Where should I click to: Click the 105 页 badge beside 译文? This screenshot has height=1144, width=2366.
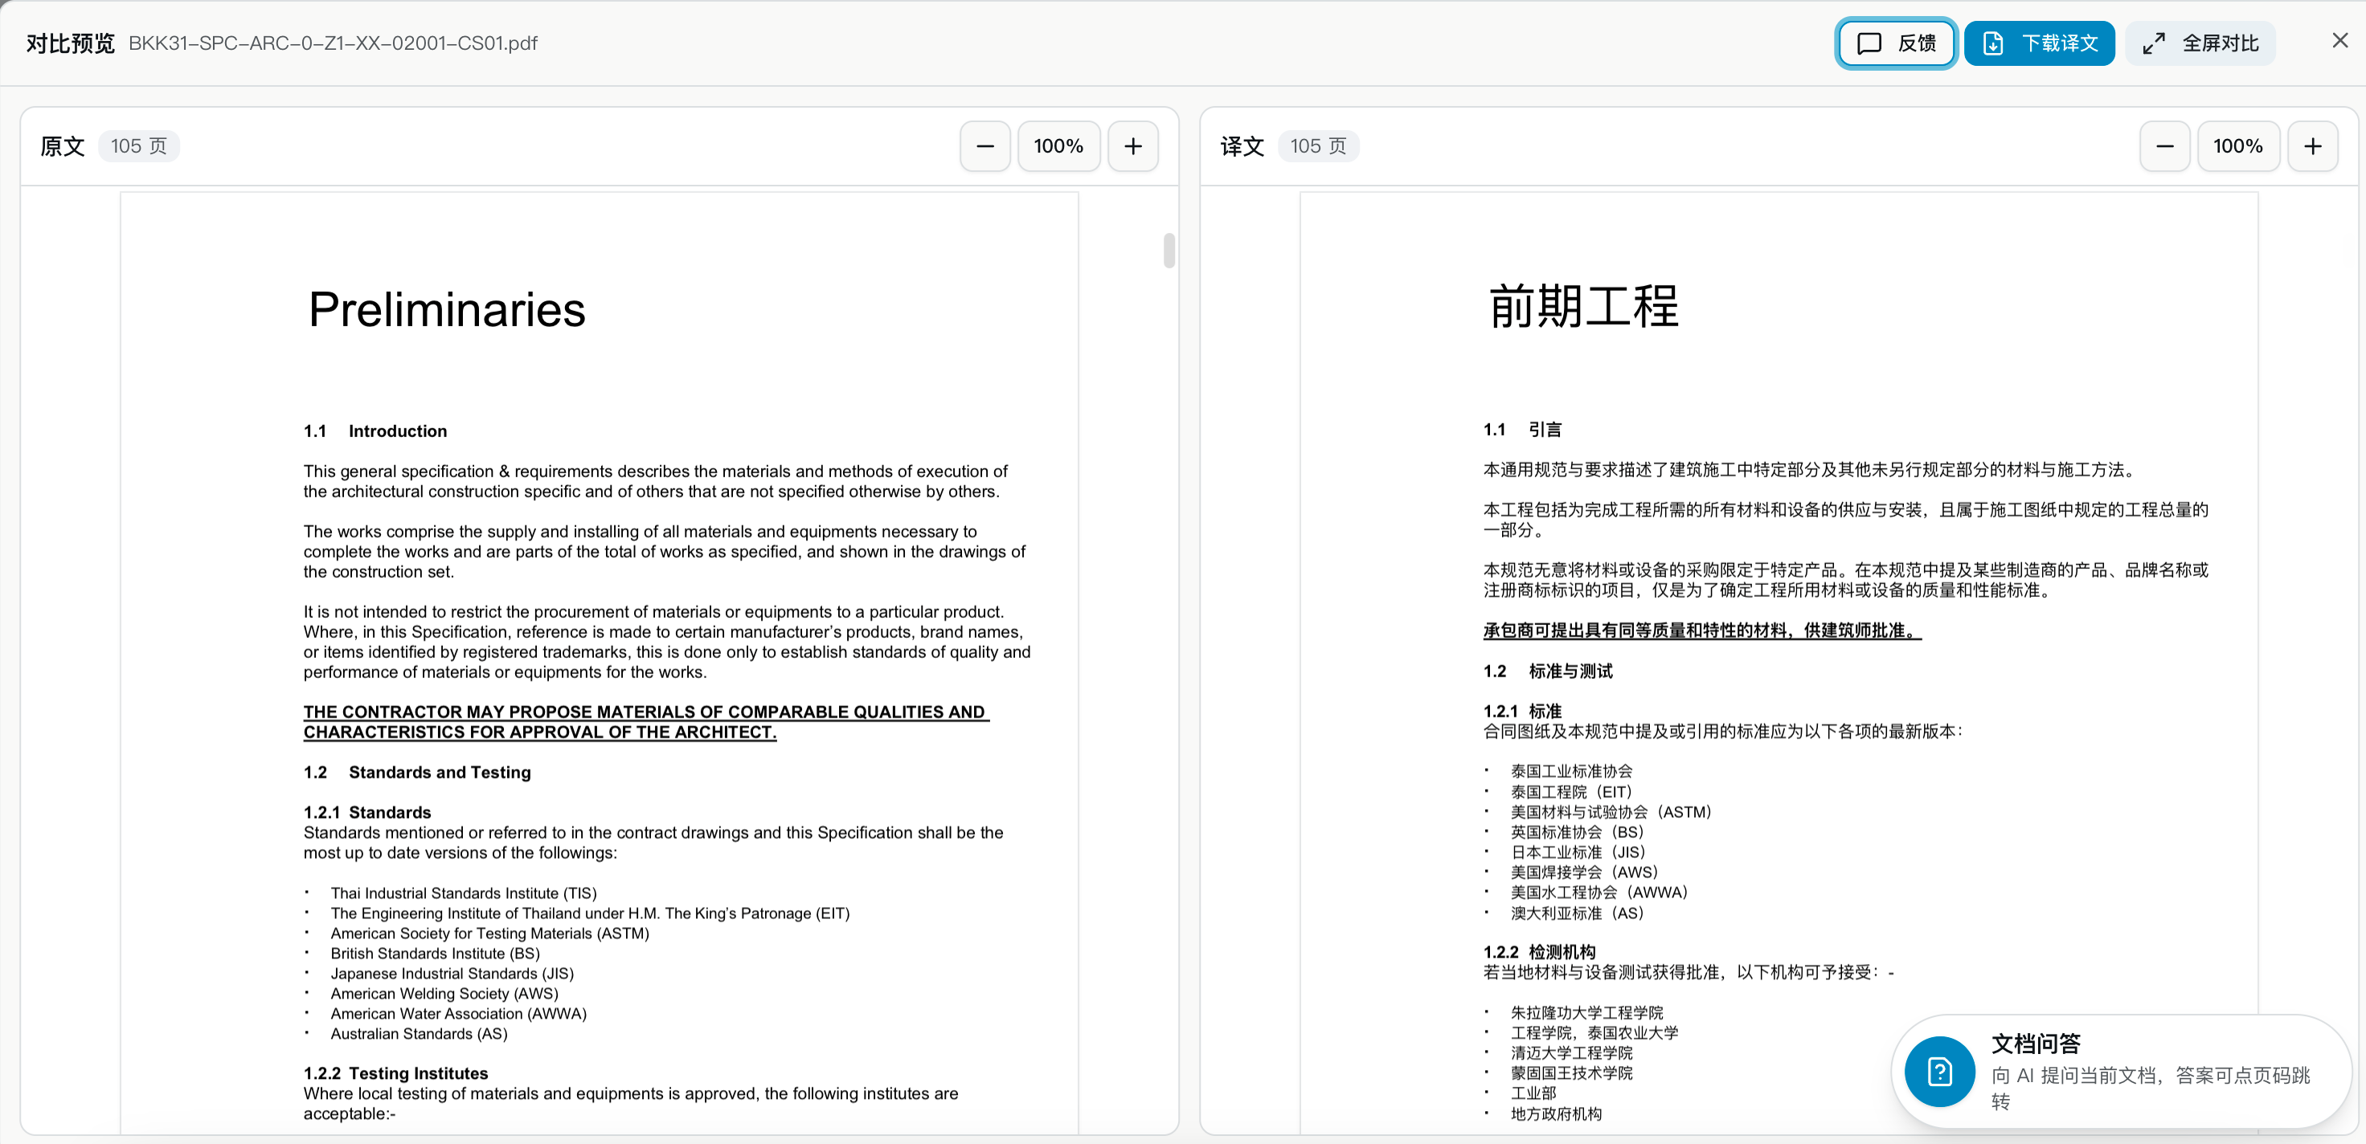(1318, 146)
